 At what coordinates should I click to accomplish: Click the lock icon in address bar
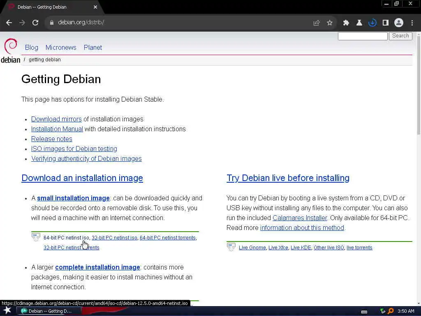(51, 23)
